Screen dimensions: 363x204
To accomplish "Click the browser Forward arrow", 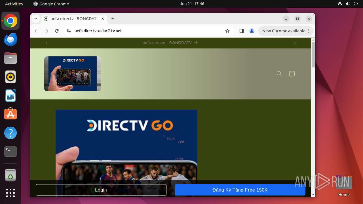I will (x=47, y=31).
